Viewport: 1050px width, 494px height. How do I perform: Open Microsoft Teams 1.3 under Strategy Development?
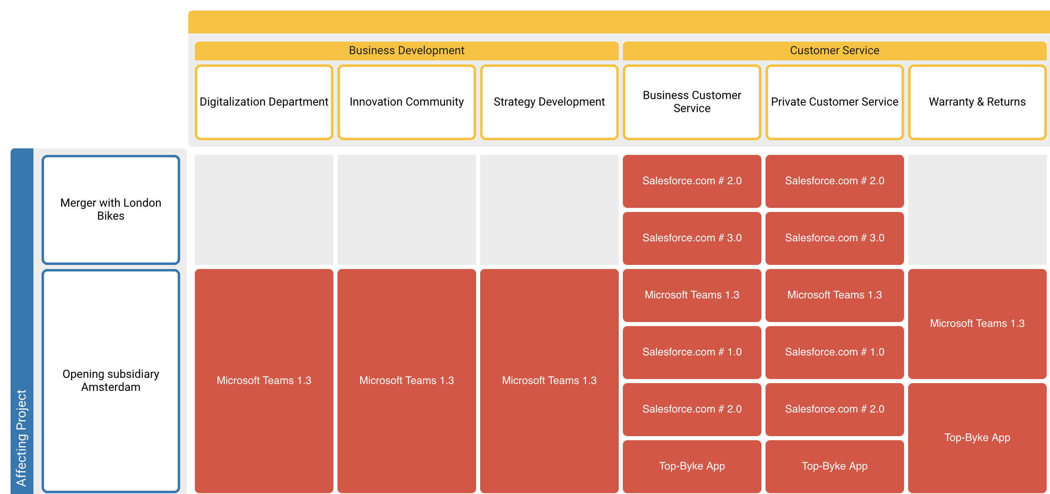point(549,381)
